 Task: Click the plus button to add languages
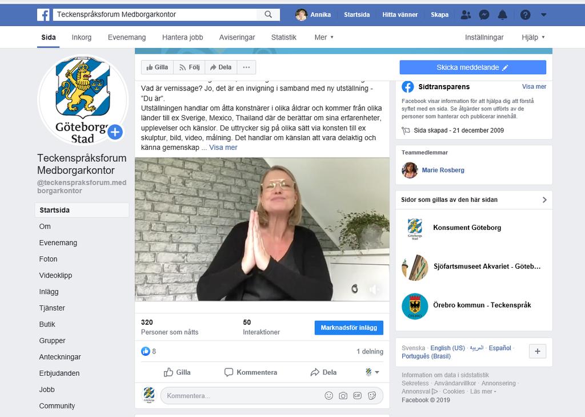538,351
